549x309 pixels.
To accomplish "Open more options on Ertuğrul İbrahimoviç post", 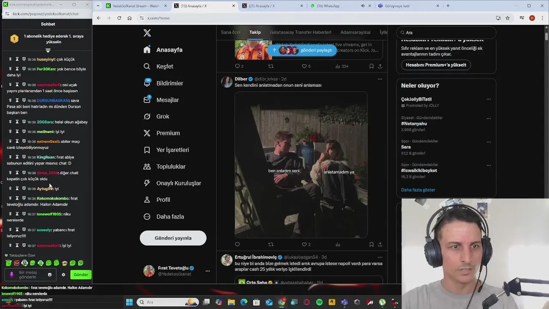I will (380, 257).
